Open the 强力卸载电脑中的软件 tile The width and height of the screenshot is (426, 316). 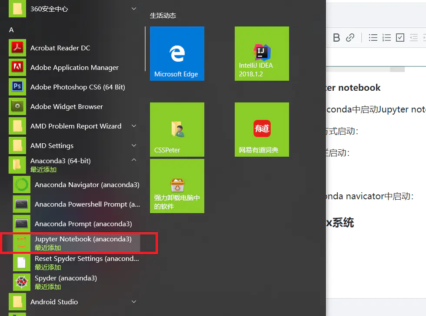coord(177,186)
